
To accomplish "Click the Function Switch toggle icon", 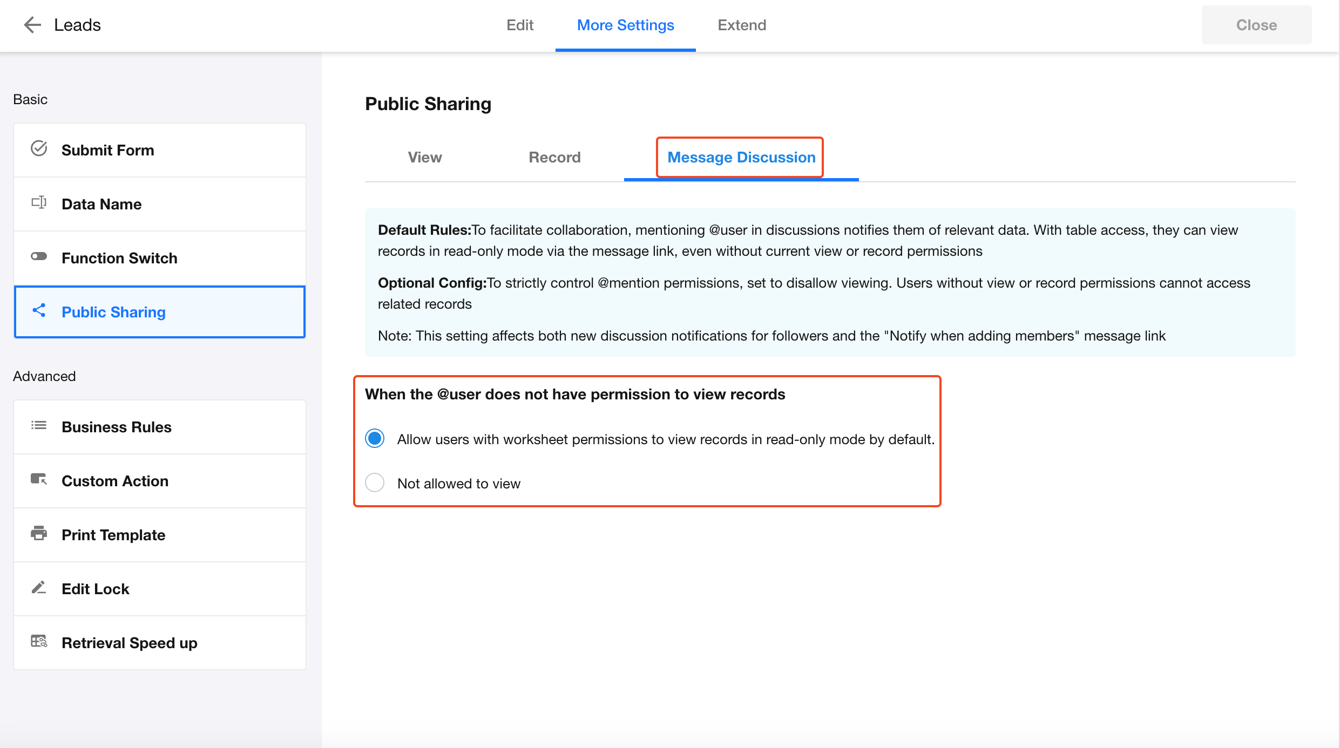I will click(x=39, y=256).
